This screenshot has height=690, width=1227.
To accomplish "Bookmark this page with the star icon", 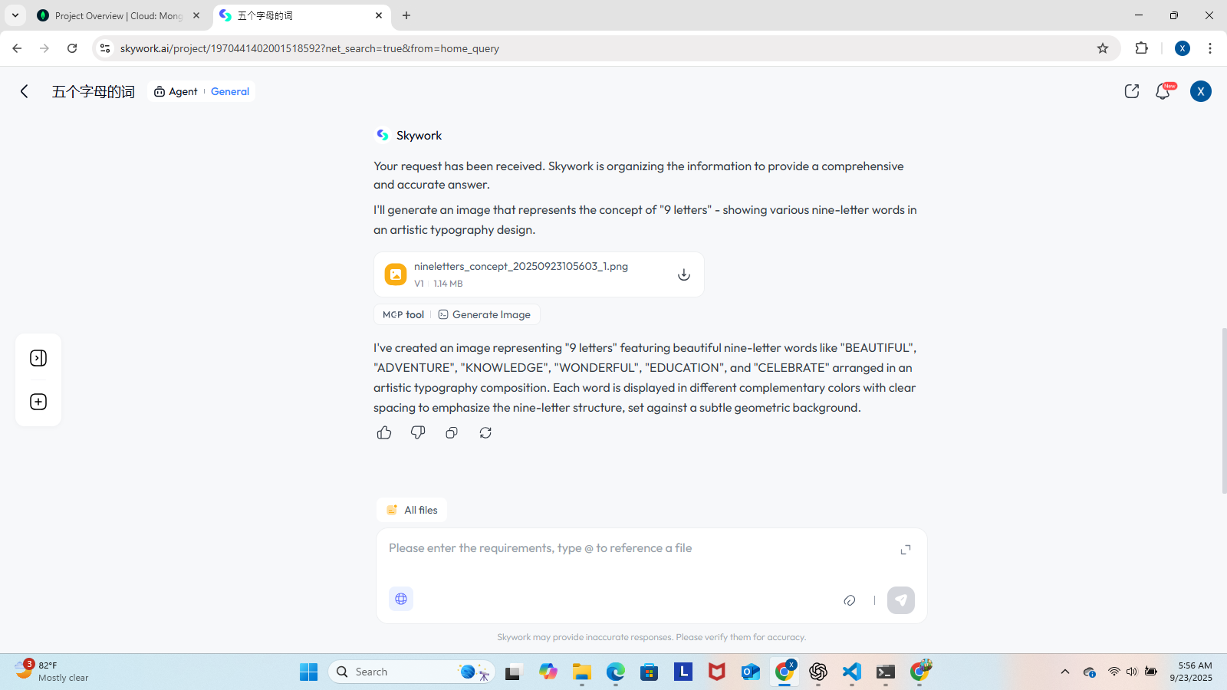I will 1103,48.
